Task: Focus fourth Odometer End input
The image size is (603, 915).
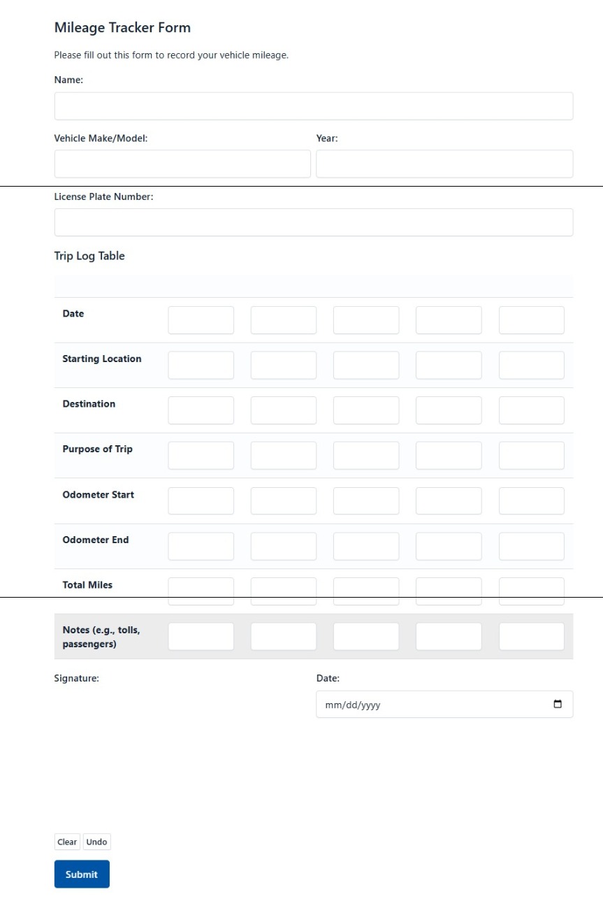Action: (449, 547)
